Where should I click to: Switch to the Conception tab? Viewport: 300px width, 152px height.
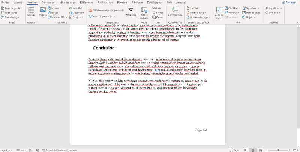pos(48,3)
